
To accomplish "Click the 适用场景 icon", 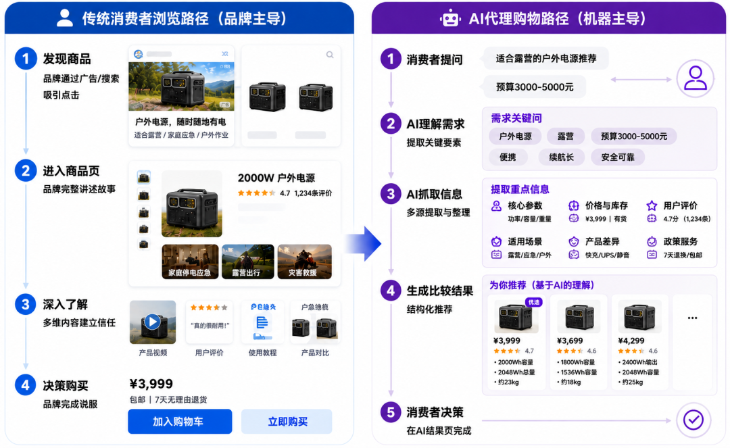I will pyautogui.click(x=496, y=241).
